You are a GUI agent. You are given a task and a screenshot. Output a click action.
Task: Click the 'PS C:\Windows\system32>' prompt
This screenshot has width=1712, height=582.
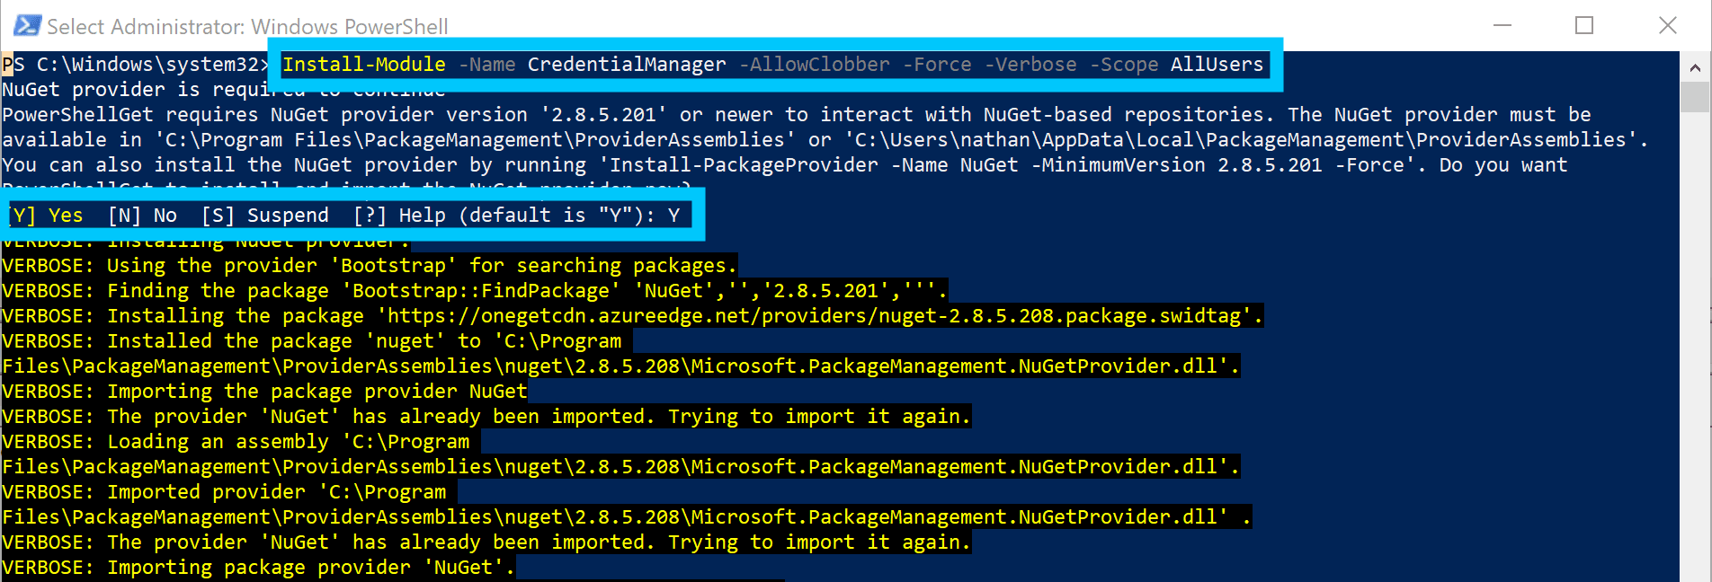(x=135, y=65)
